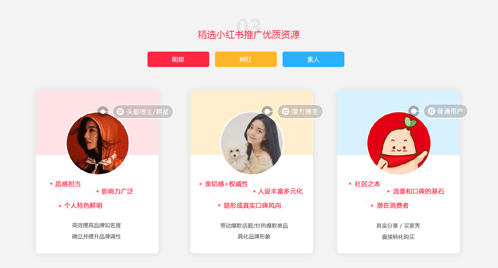
Task: Click the red bullet next to 质感担当
Action: pos(51,184)
